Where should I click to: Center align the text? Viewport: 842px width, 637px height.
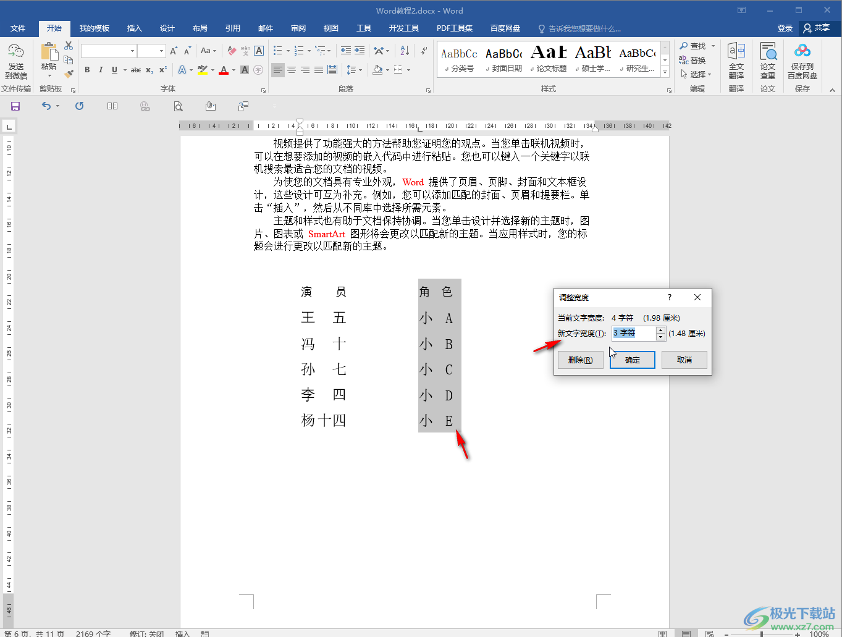(292, 70)
